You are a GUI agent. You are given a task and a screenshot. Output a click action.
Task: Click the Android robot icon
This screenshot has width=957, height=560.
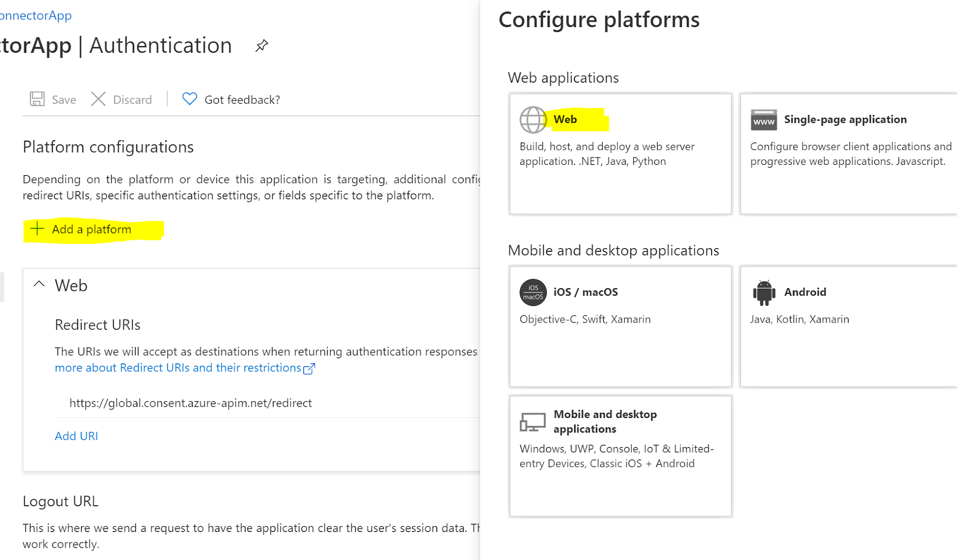764,292
